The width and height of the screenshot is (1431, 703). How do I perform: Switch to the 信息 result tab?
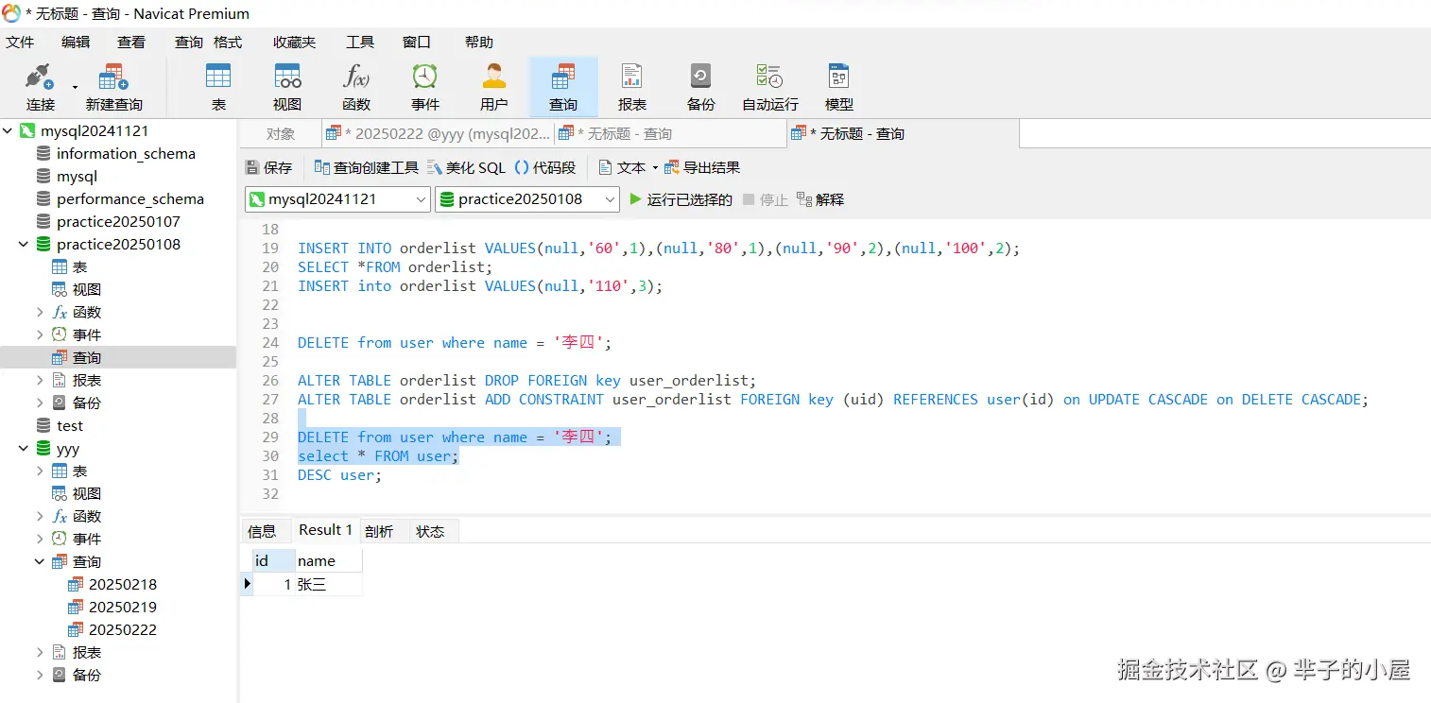pyautogui.click(x=262, y=531)
